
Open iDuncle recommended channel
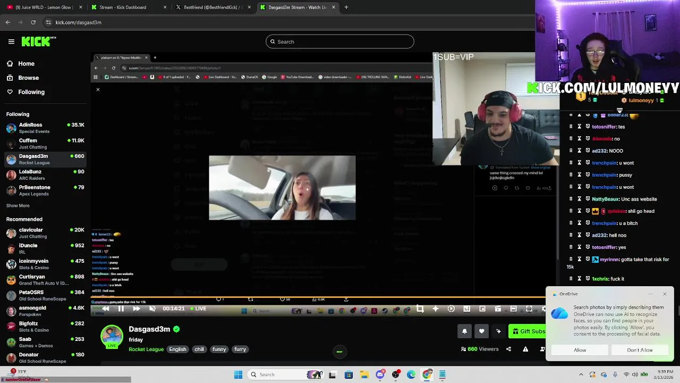(x=45, y=248)
